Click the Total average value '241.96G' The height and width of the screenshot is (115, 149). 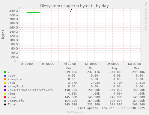click(116, 104)
